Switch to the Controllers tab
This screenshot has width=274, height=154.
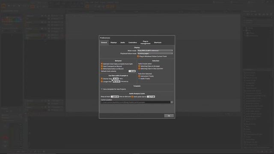tap(133, 42)
